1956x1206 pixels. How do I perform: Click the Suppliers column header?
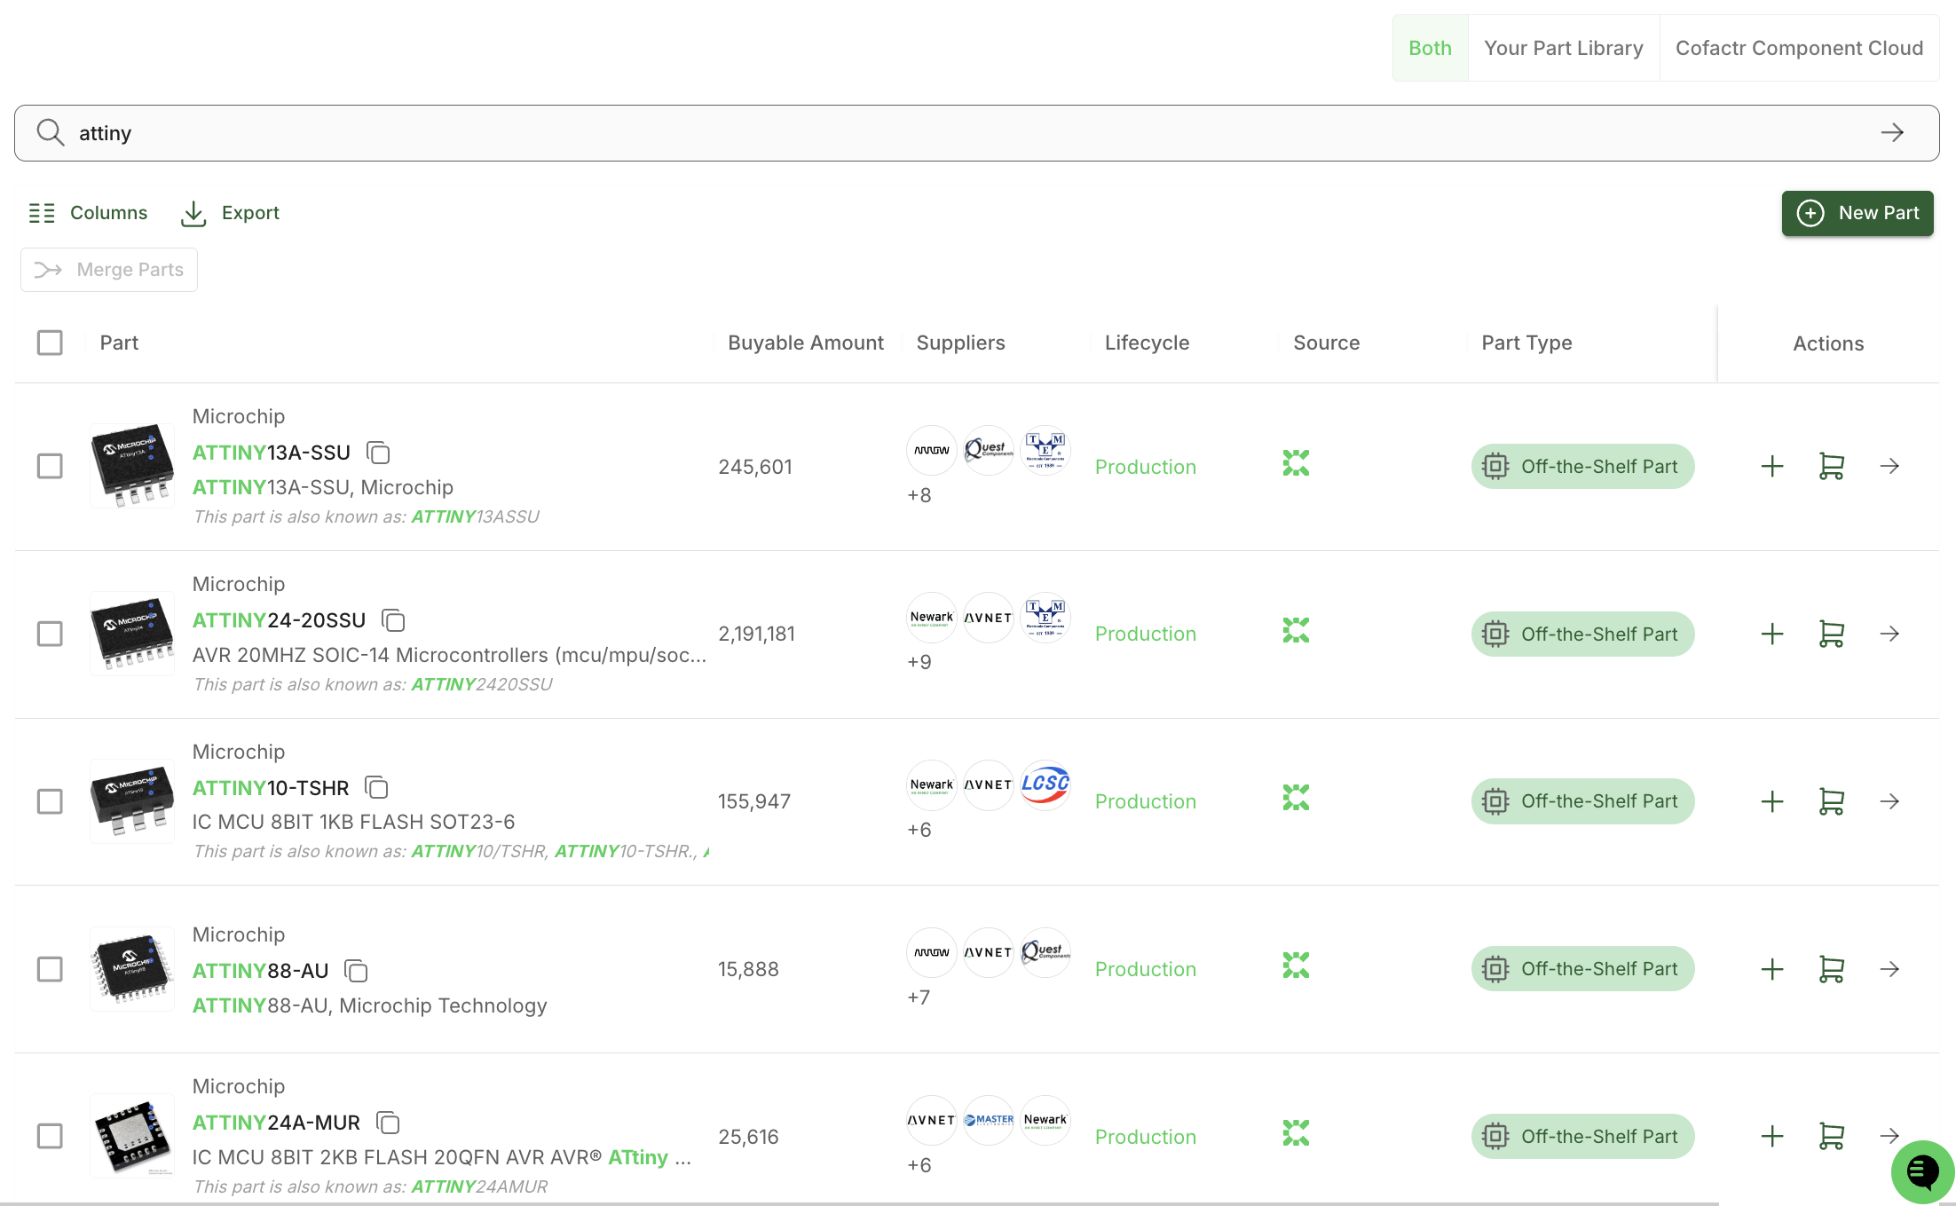[960, 343]
